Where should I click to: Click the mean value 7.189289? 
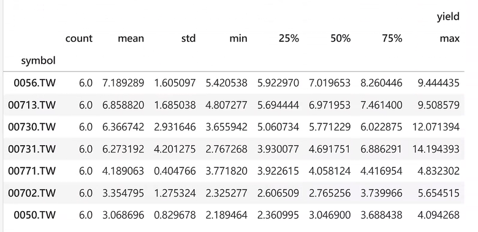(123, 83)
